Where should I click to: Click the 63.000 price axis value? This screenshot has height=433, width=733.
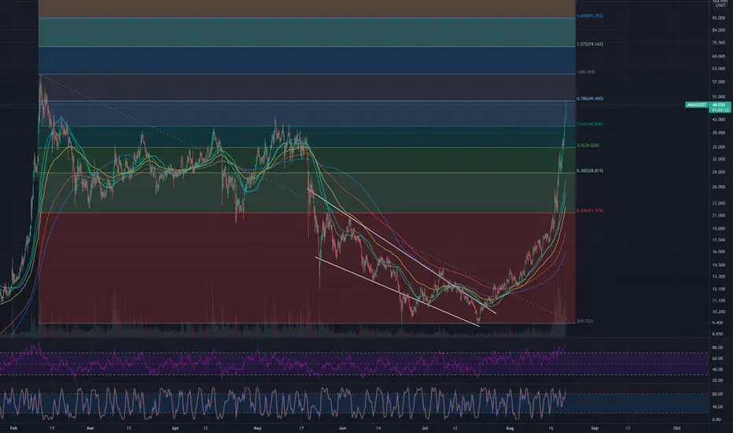[x=718, y=68]
